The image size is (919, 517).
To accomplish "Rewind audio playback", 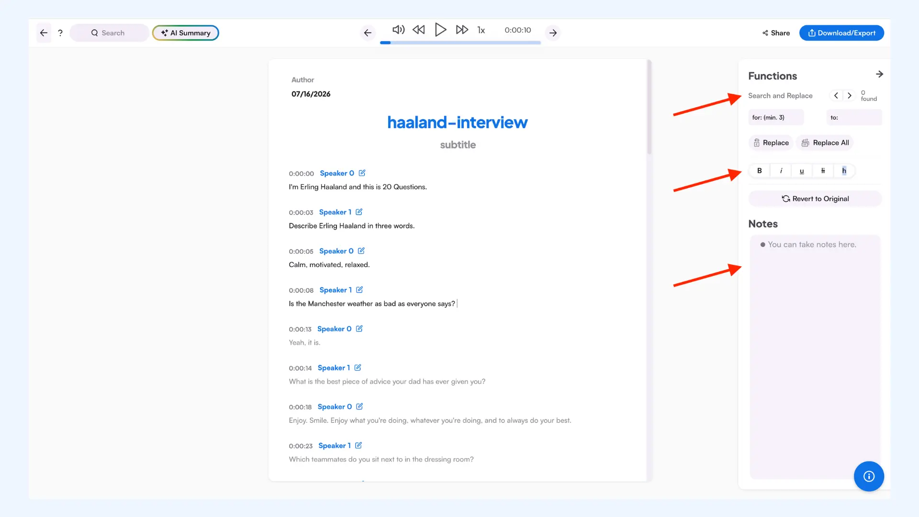I will coord(419,30).
